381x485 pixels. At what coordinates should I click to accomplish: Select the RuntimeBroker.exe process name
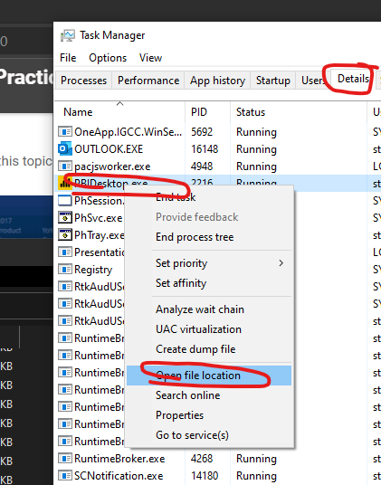[x=119, y=459]
